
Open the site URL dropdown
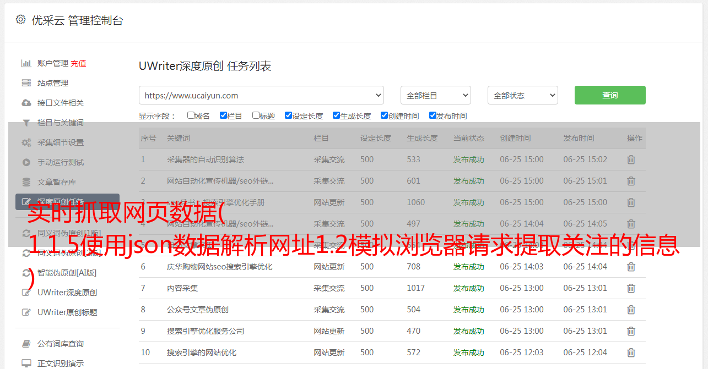261,95
